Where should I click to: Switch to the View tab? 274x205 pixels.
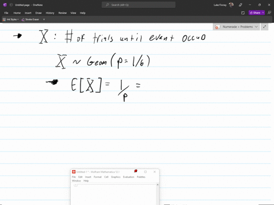(73, 13)
